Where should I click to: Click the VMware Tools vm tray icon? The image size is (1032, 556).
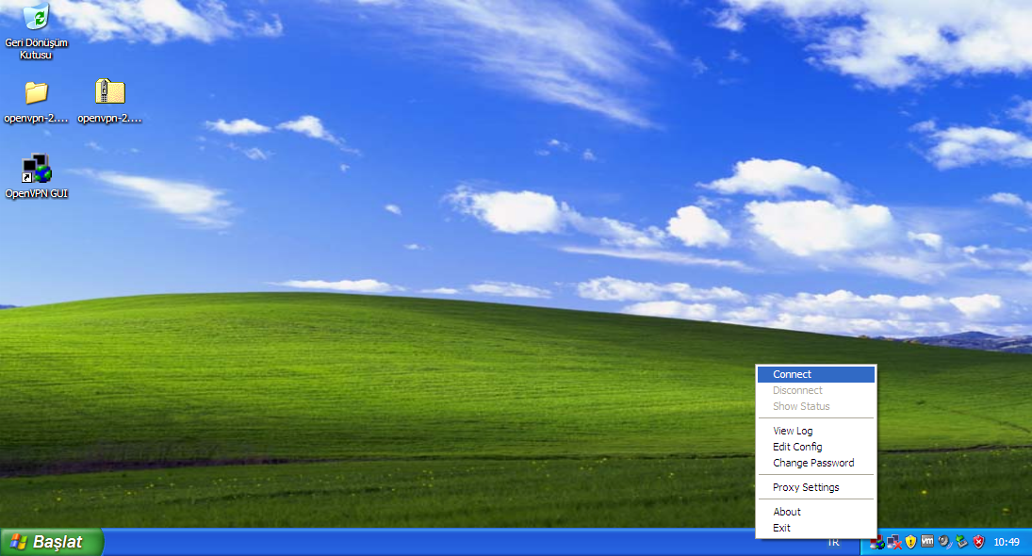click(x=927, y=542)
